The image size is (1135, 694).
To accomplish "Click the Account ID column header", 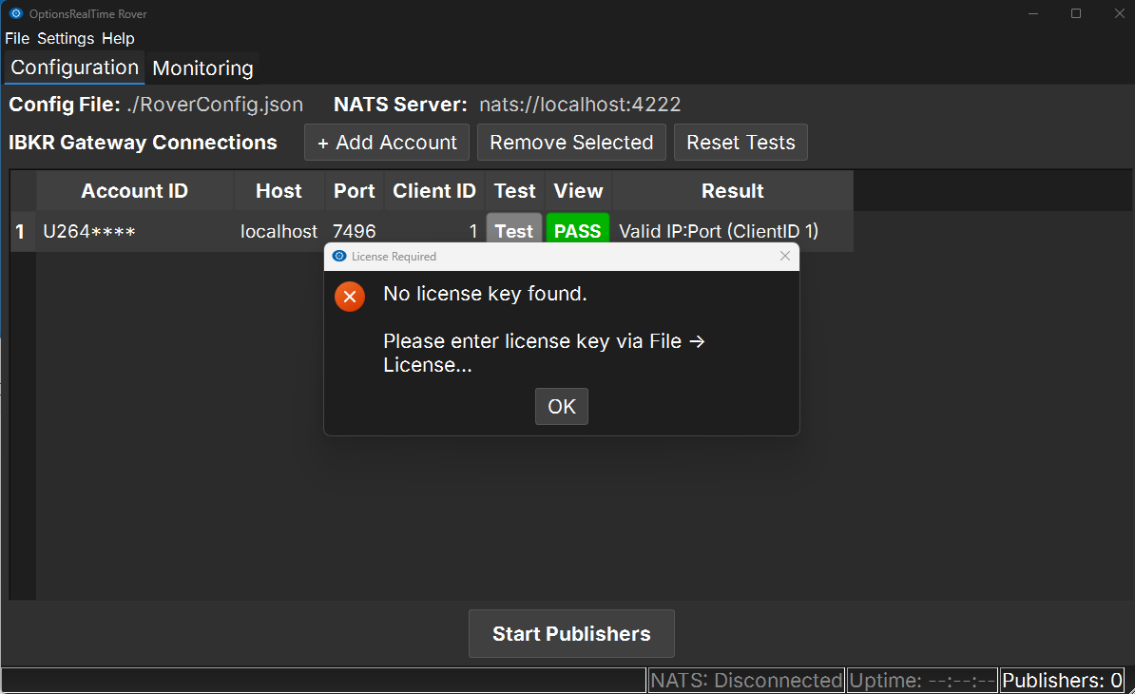I will [x=134, y=191].
